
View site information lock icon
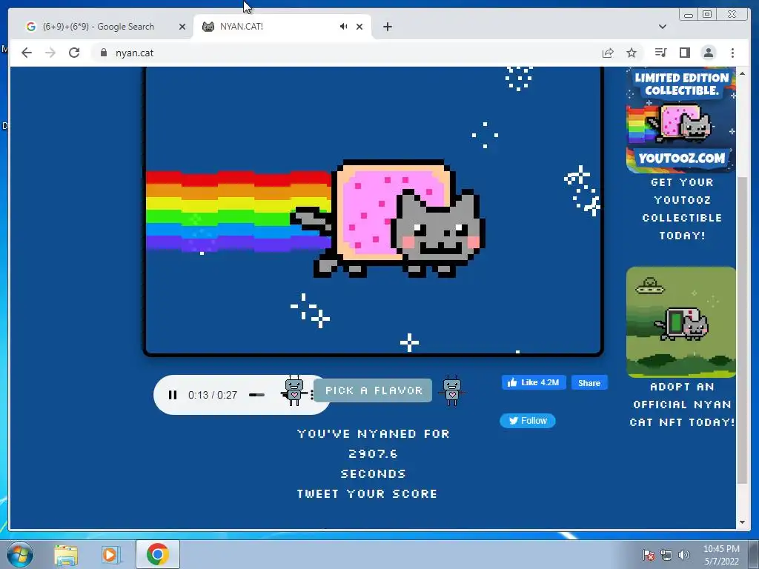(104, 53)
